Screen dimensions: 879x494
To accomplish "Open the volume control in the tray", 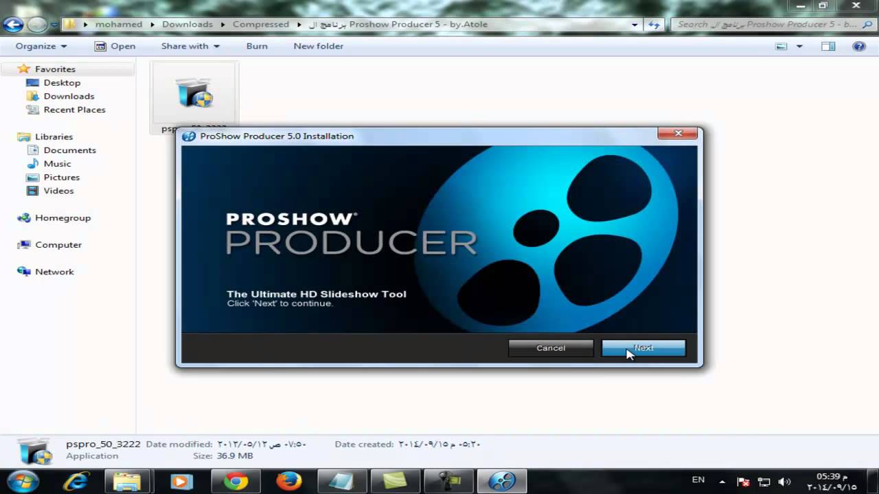I will click(785, 482).
